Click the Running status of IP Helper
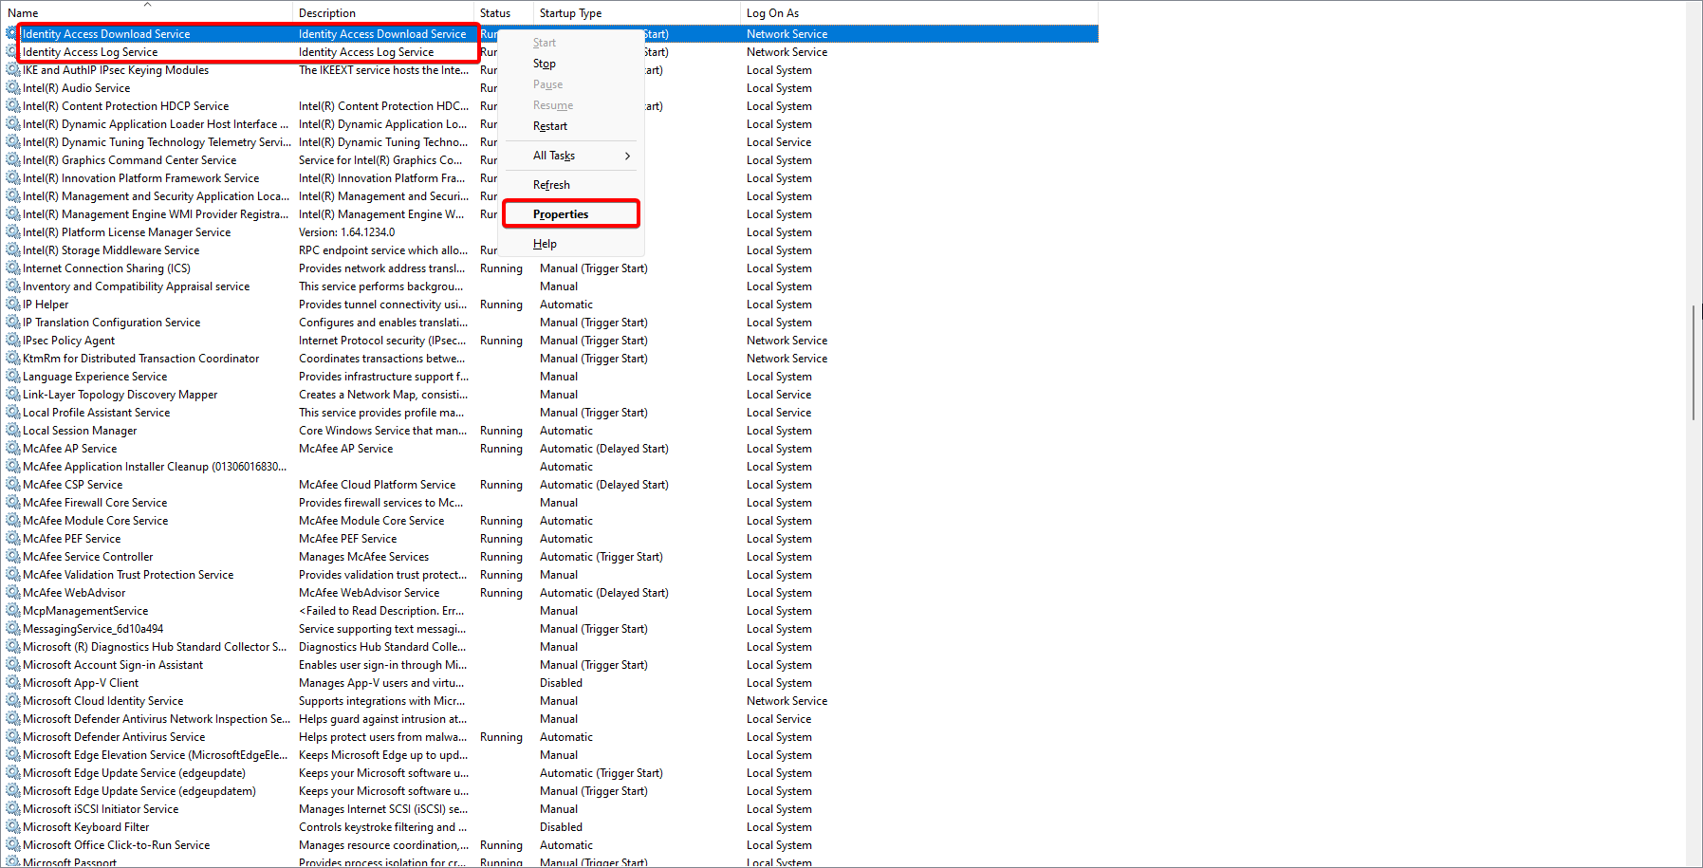Screen dimensions: 1703x868 [501, 305]
